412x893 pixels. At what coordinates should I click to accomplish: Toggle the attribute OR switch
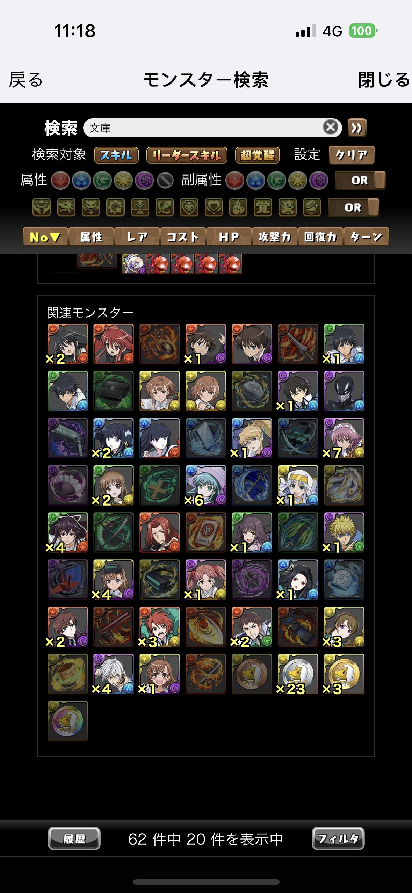[x=360, y=180]
